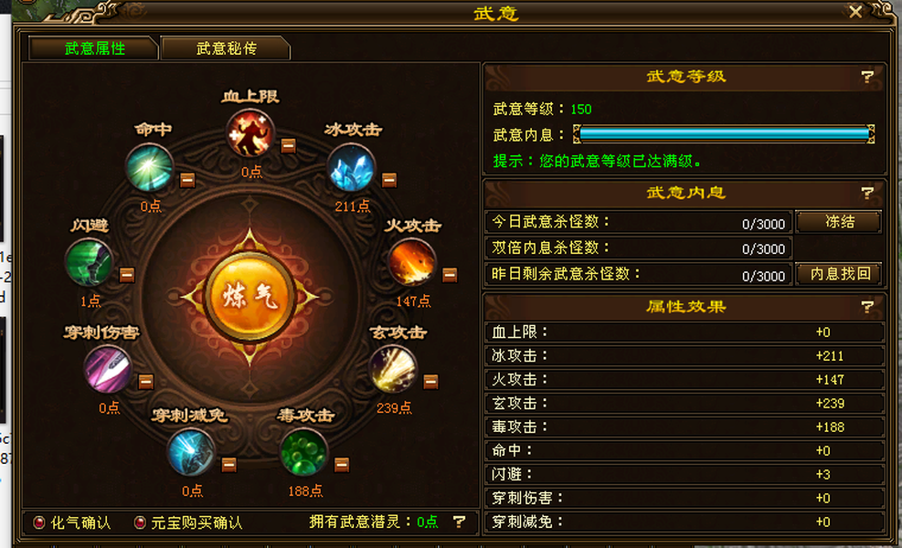This screenshot has height=548, width=902.
Task: Click minus button beside 毒攻击
Action: coord(342,464)
